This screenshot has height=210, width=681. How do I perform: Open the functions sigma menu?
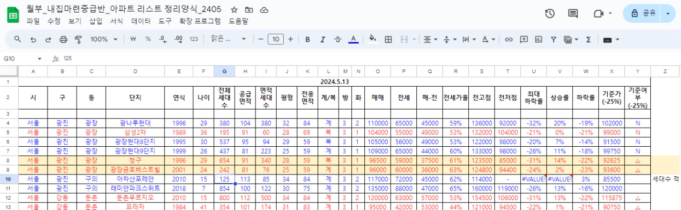tap(589, 39)
